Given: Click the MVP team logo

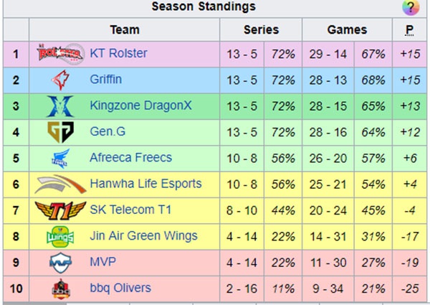Looking at the screenshot, I should point(60,263).
